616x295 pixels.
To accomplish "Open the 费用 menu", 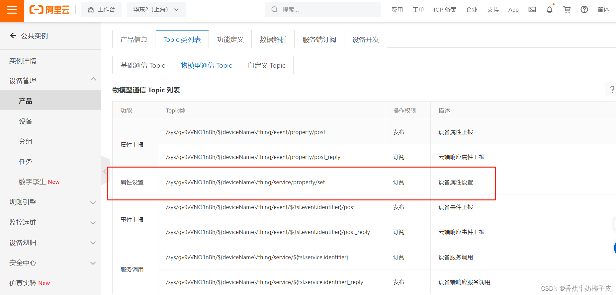I will (x=397, y=10).
